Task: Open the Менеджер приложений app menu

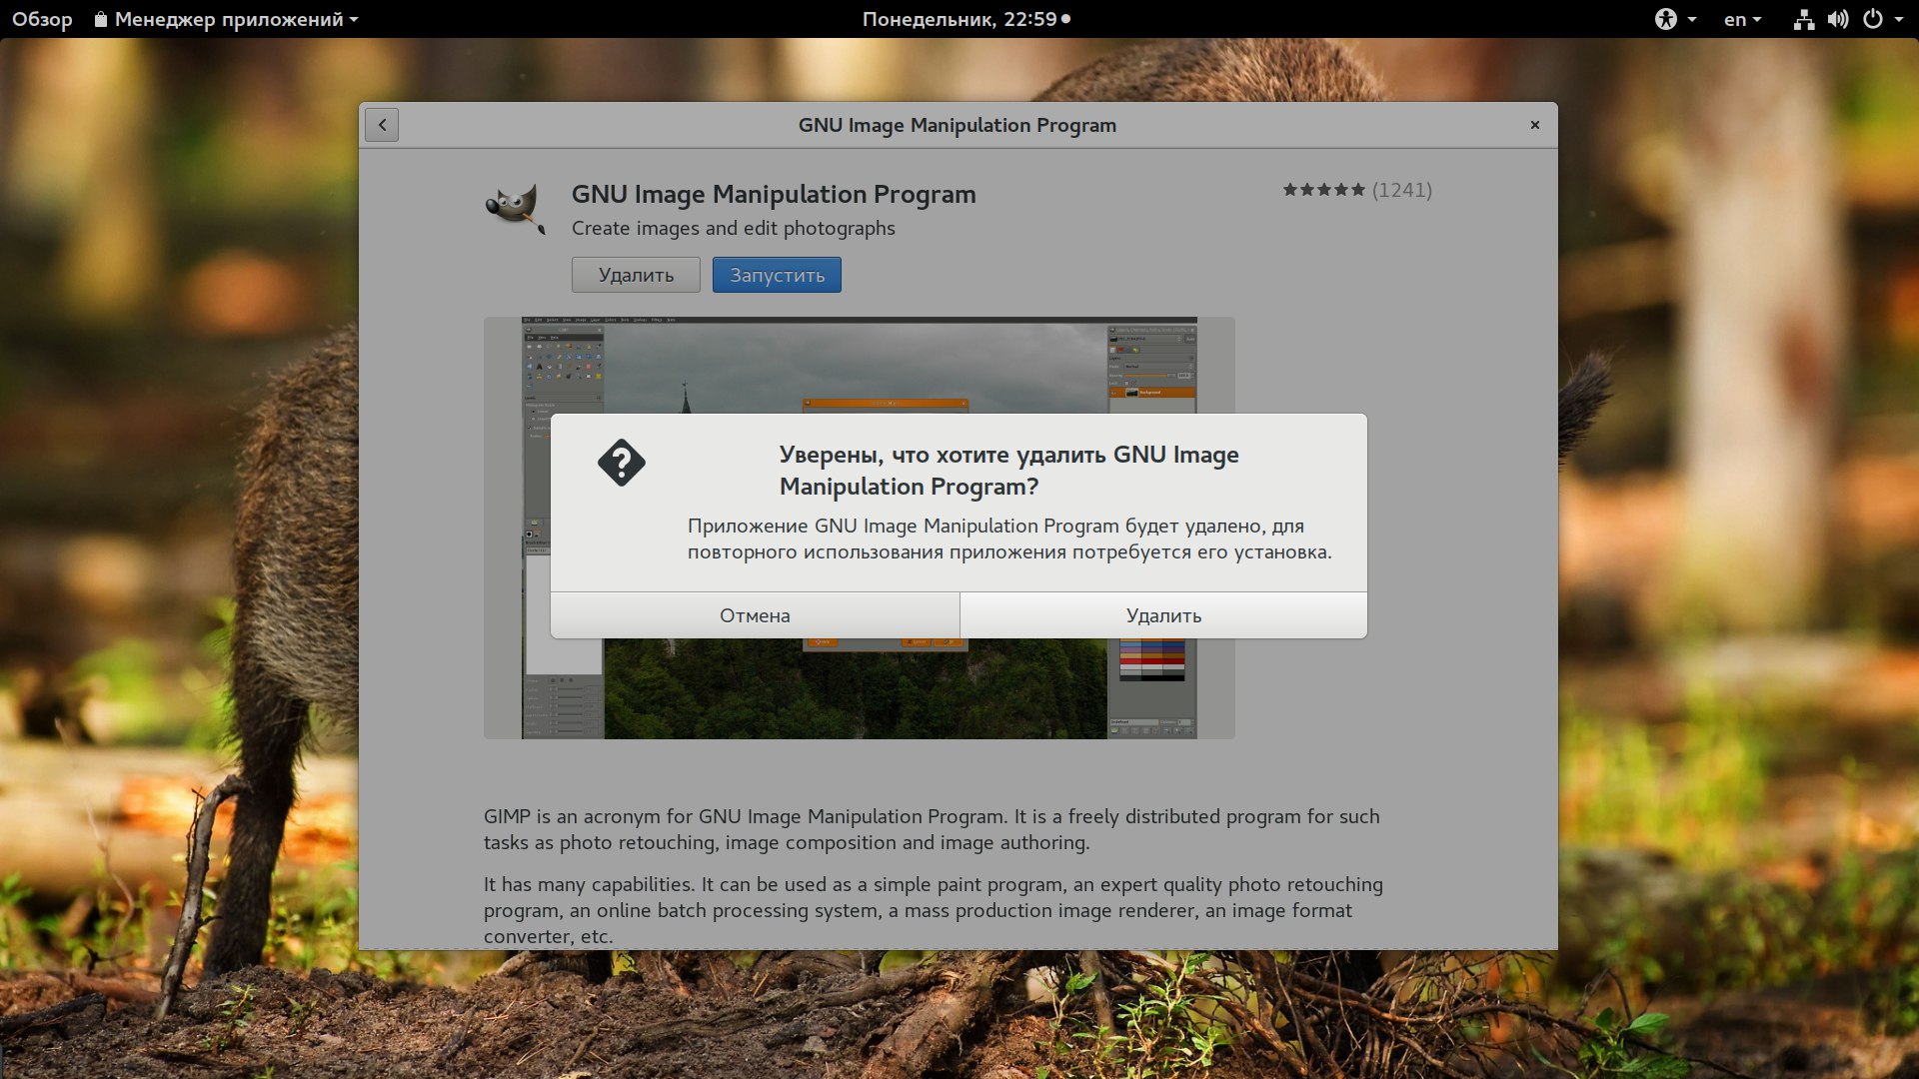Action: click(228, 19)
